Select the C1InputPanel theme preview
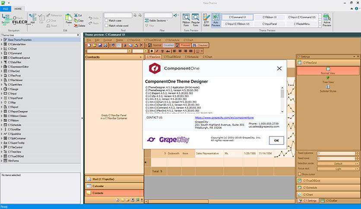The width and height of the screenshot is (361, 209). (269, 24)
